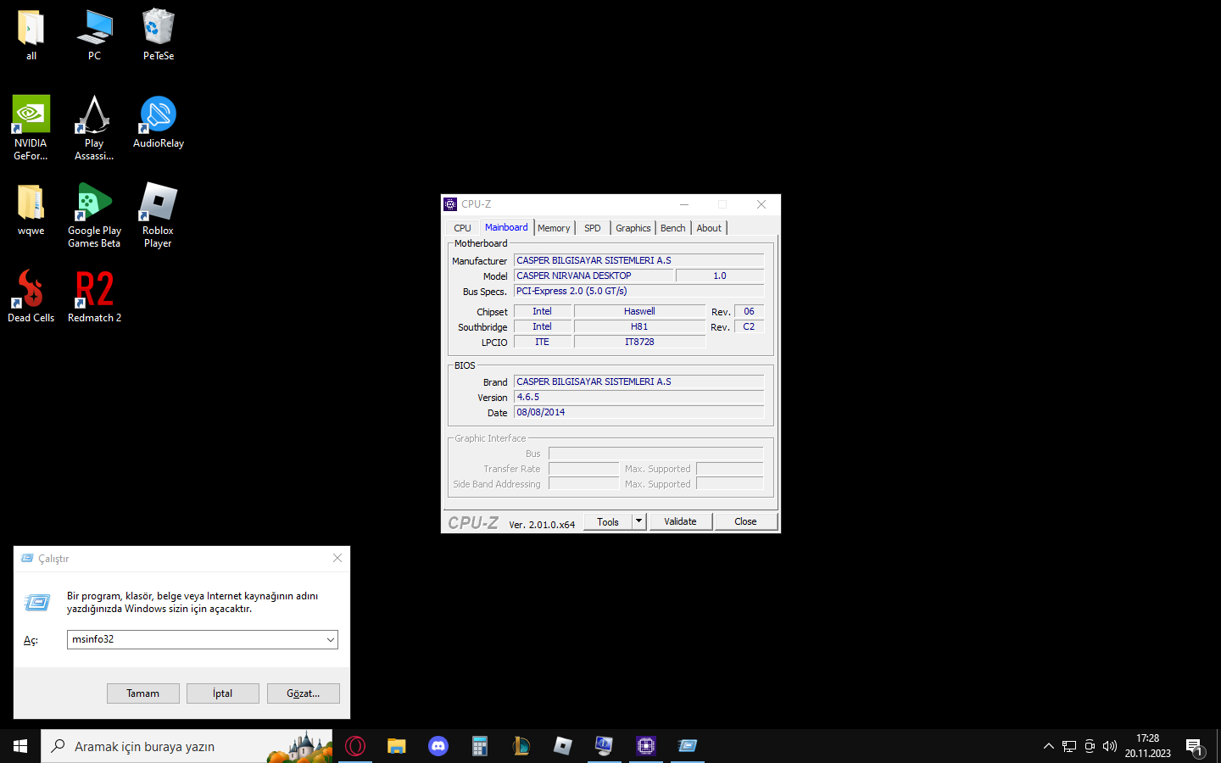Open the About tab in CPU-Z
Image resolution: width=1221 pixels, height=763 pixels.
709,228
